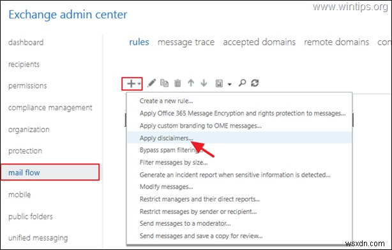Select Send messages to a moderator...

coord(185,223)
